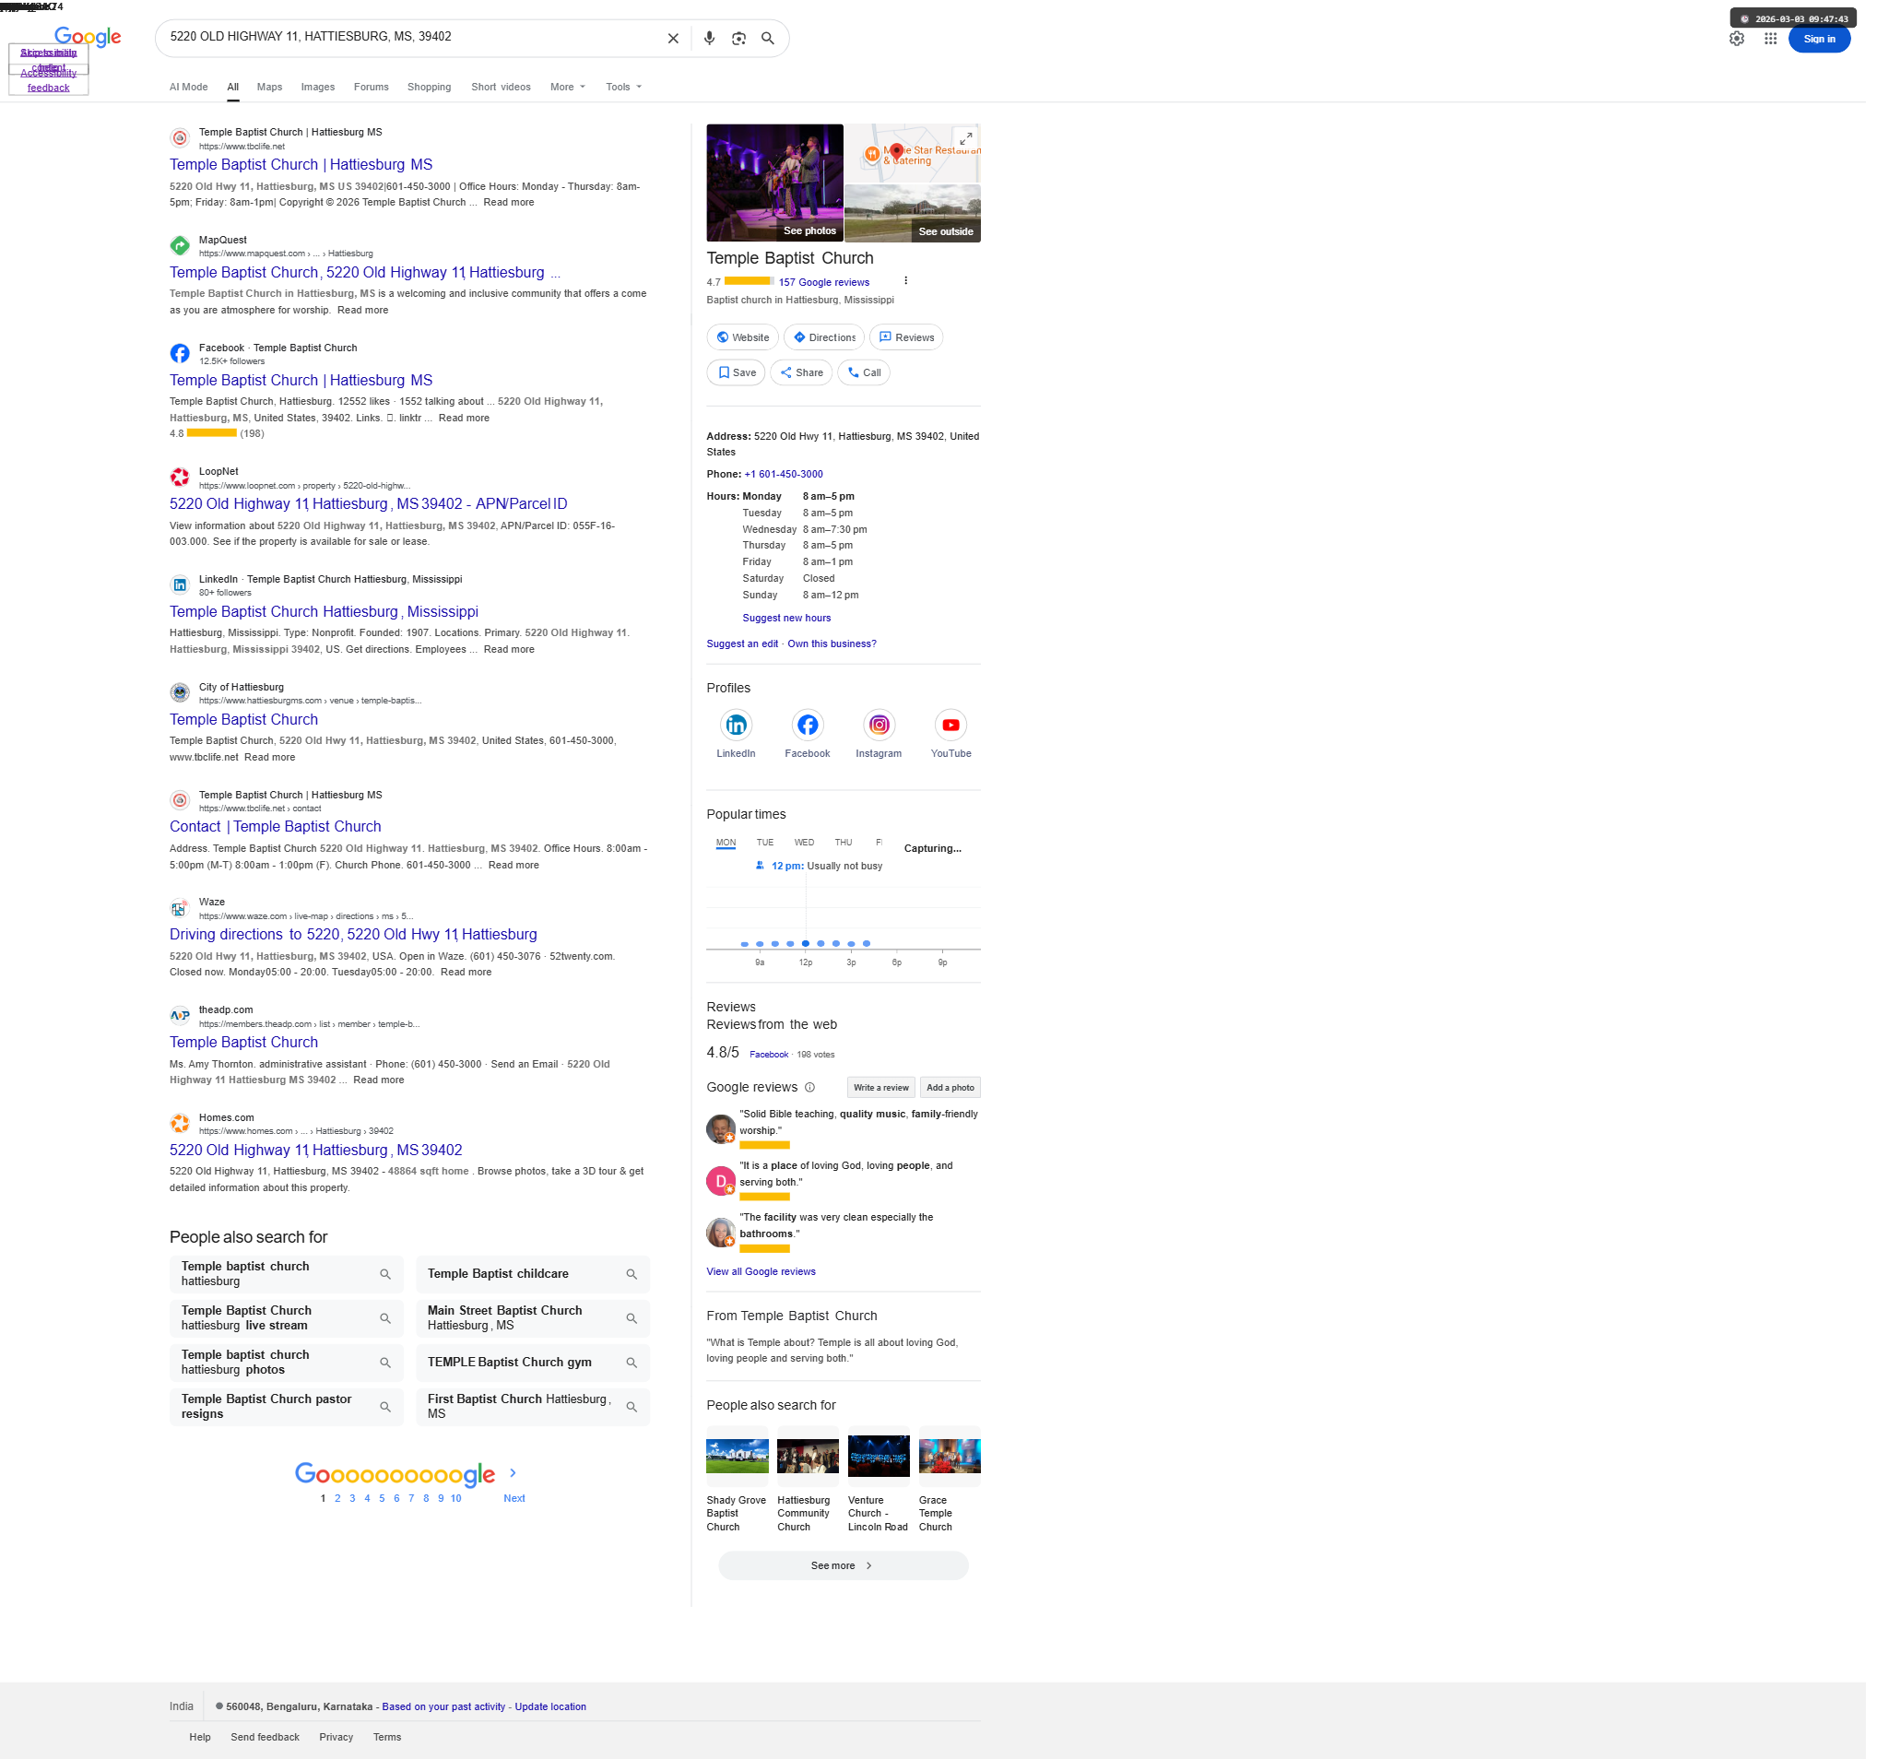
Task: Open the Google apps grid icon
Action: pos(1781,39)
